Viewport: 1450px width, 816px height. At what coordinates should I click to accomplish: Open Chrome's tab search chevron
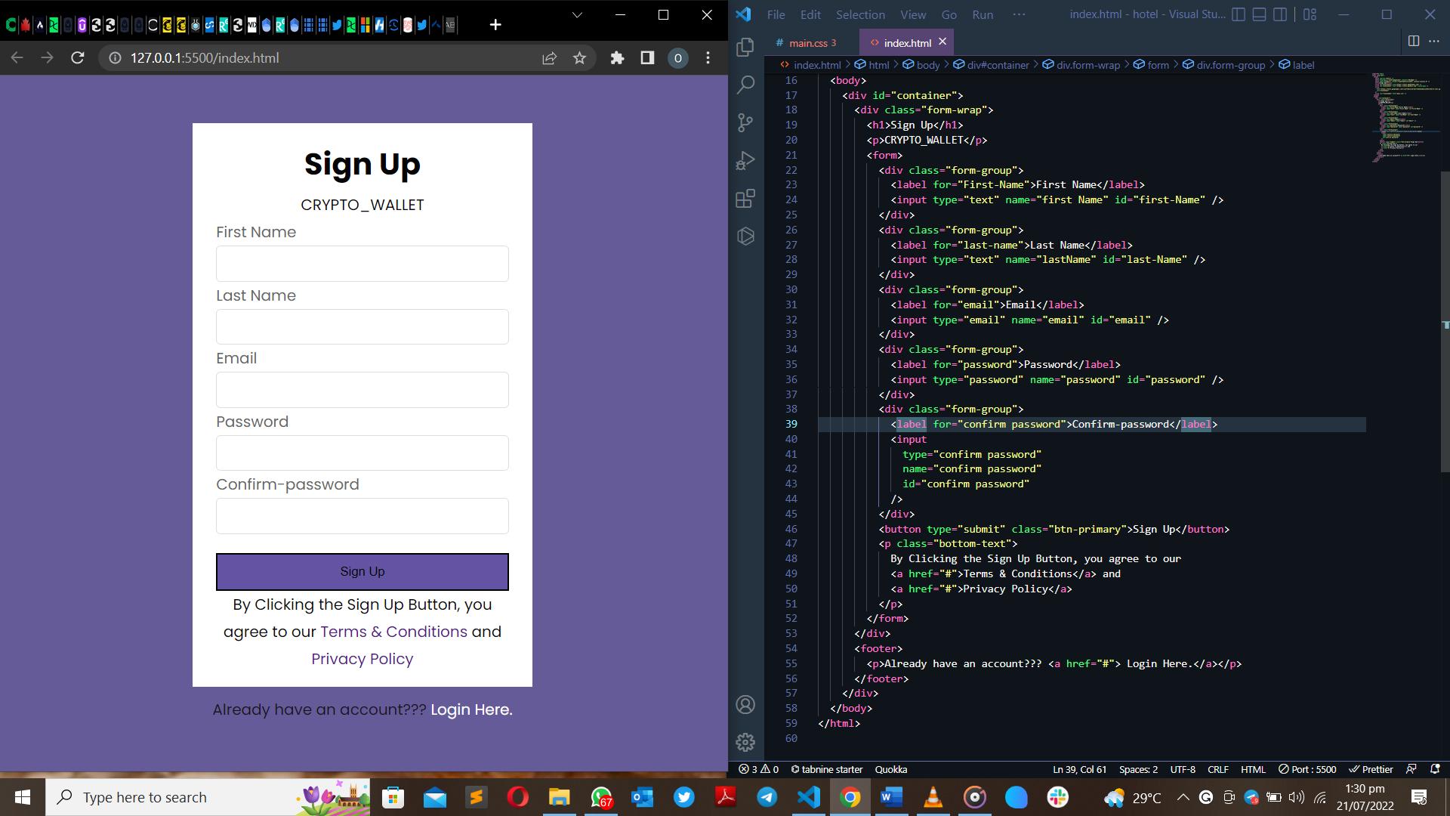(577, 14)
